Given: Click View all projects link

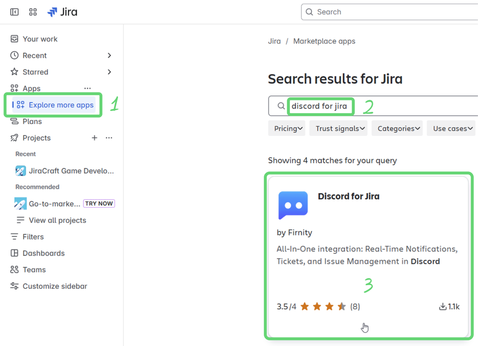Looking at the screenshot, I should click(x=57, y=220).
